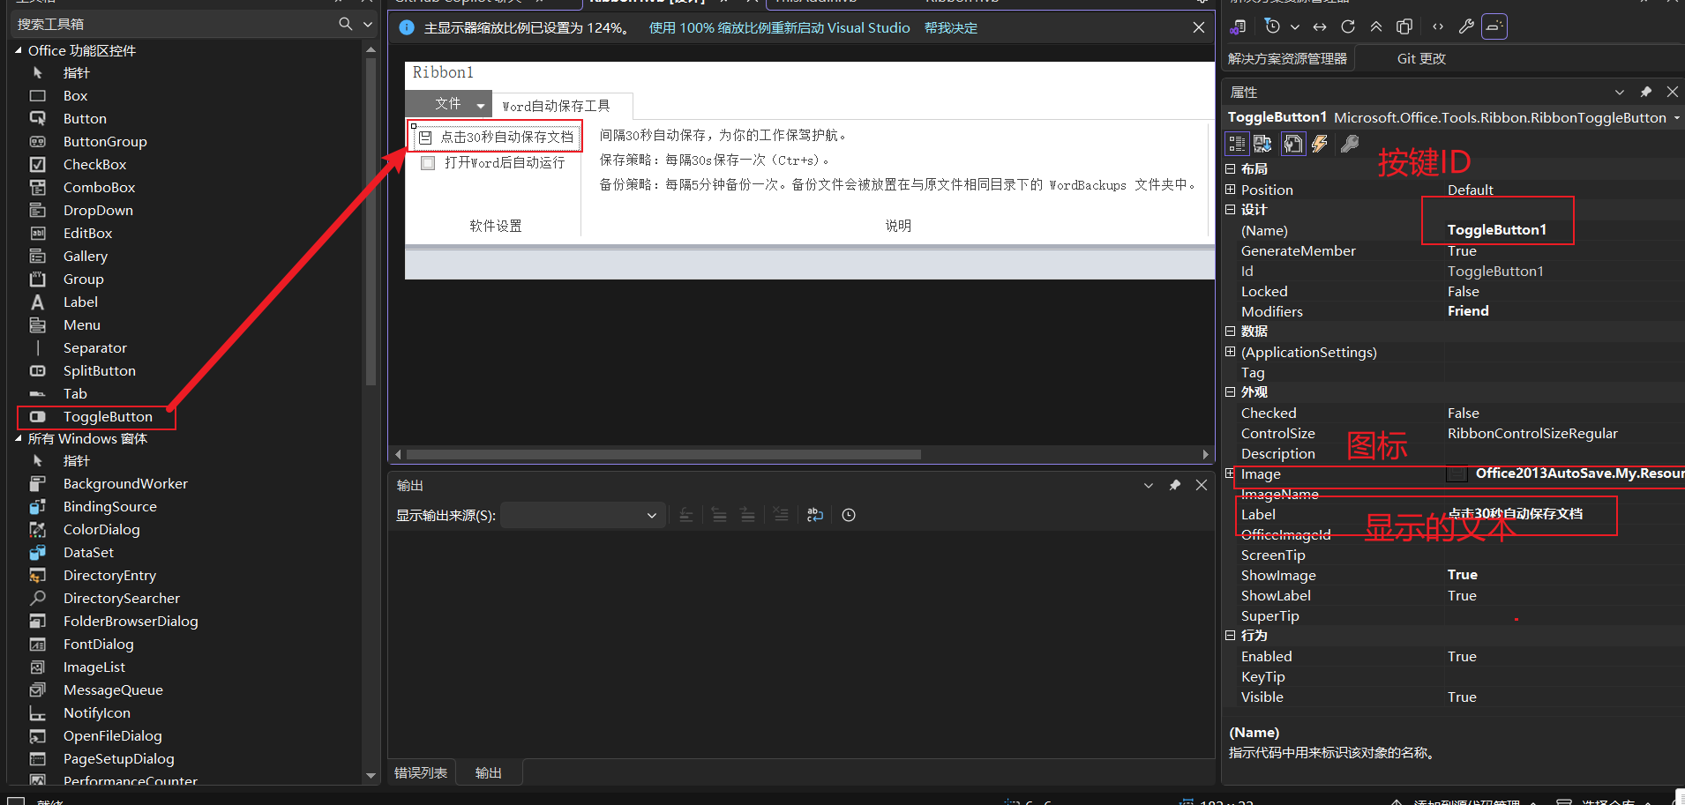Click the 帮我决定 link in the notification bar
This screenshot has width=1685, height=805.
951,27
